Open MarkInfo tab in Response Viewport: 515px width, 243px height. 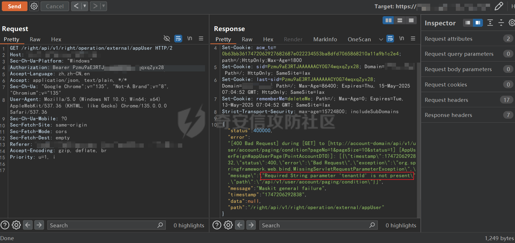[325, 39]
